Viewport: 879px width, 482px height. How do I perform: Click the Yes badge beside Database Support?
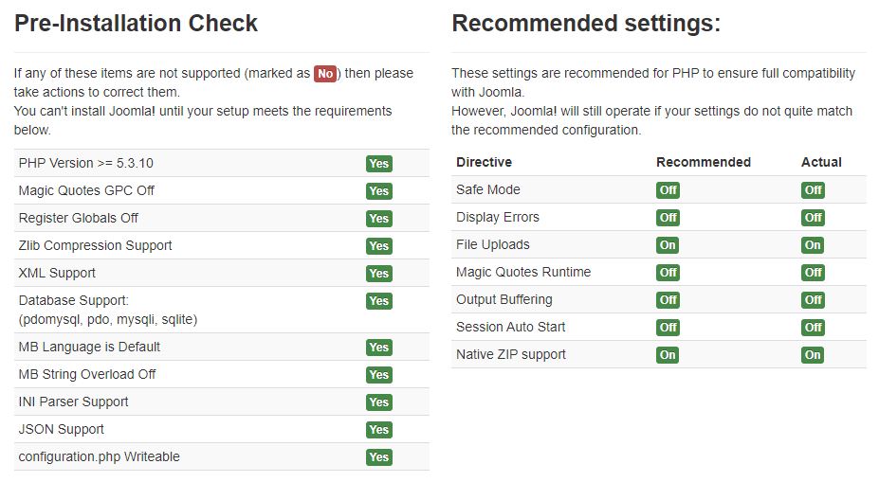[x=378, y=301]
